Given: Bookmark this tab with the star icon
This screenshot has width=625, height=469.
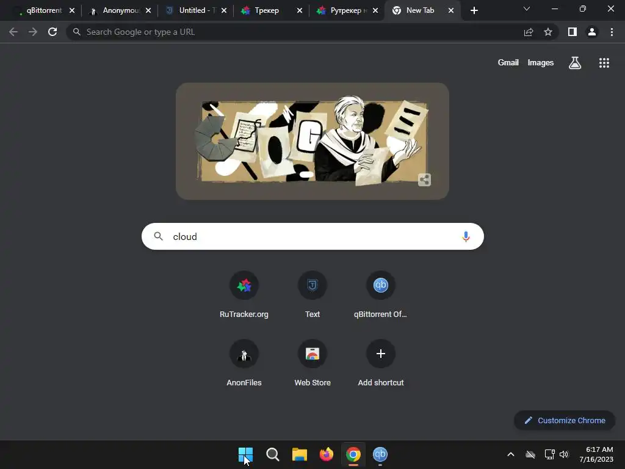Looking at the screenshot, I should [x=548, y=32].
